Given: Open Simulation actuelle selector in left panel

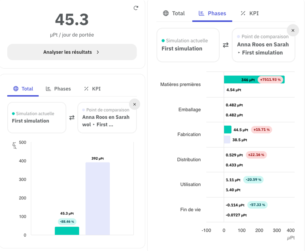Looking at the screenshot, I should tap(37, 117).
